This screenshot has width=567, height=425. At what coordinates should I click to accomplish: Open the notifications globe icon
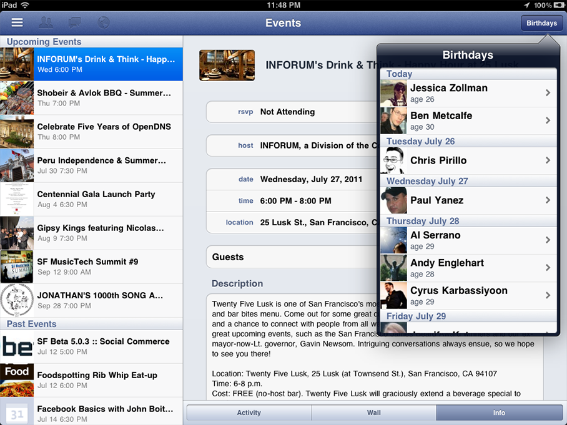pos(104,22)
